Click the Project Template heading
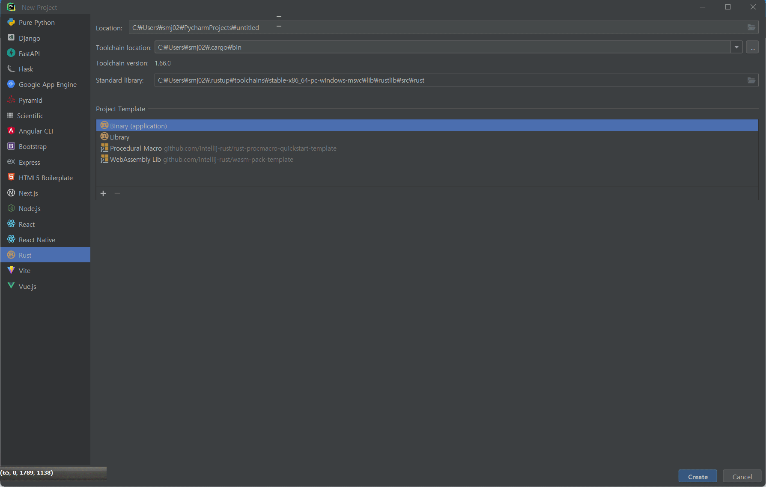The image size is (766, 487). 120,109
